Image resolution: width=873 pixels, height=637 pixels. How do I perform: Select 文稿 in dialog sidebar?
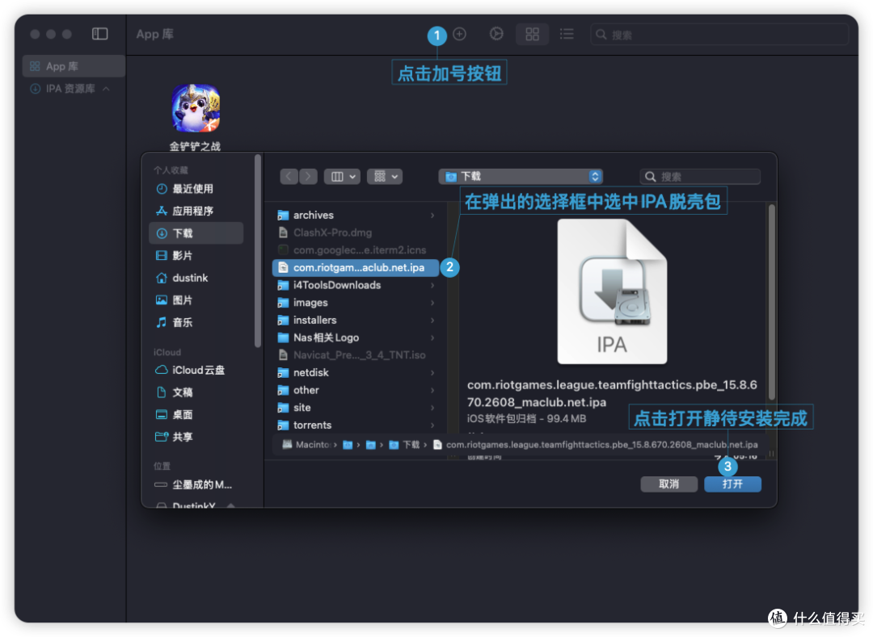click(196, 392)
